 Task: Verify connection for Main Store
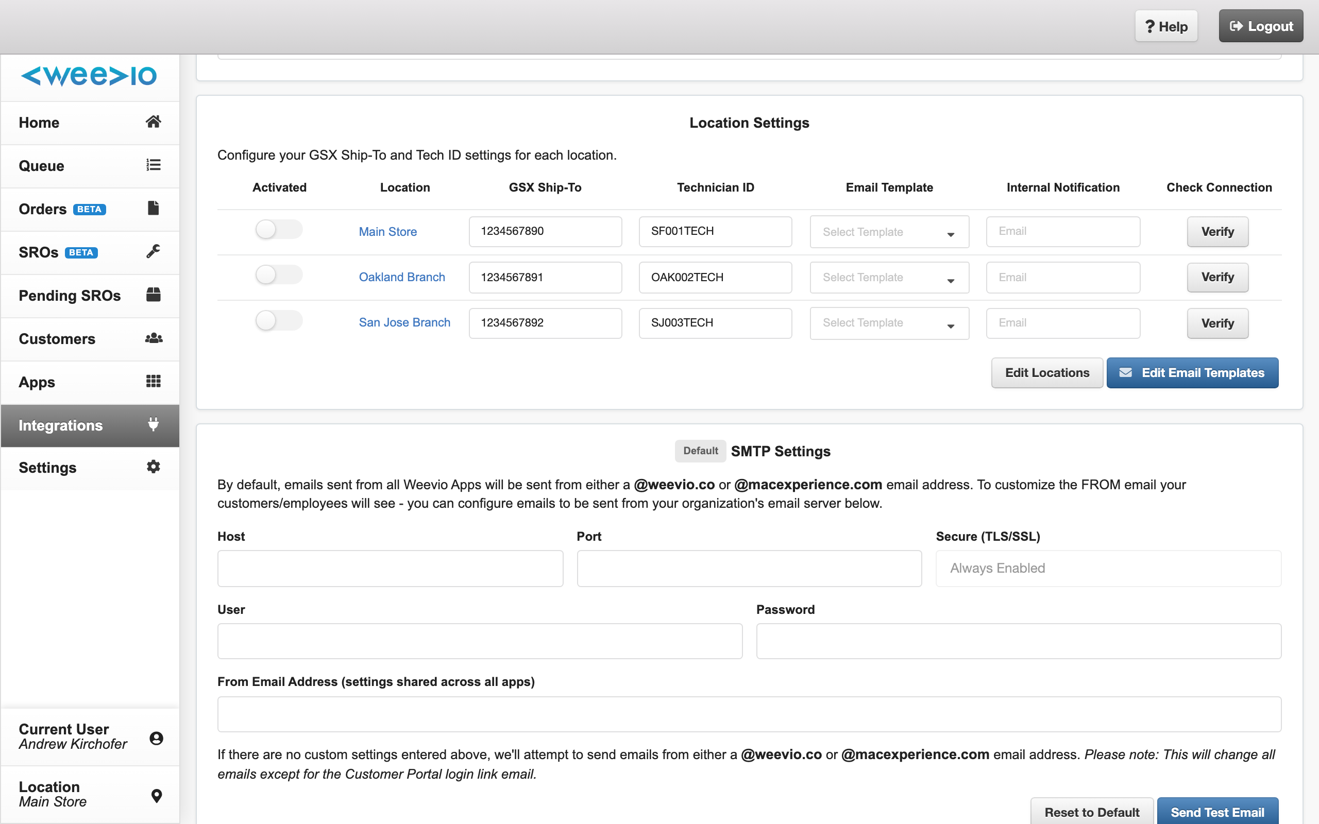(1217, 232)
